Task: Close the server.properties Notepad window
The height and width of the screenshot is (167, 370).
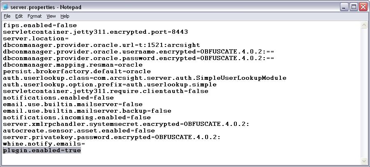Action: (363, 7)
